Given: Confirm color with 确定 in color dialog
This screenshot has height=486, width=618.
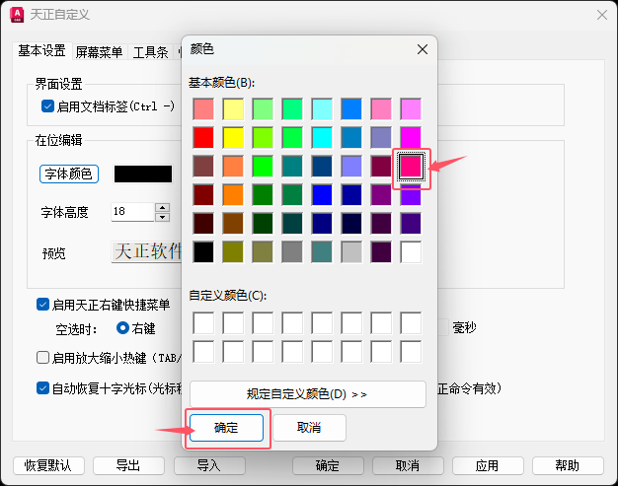Looking at the screenshot, I should coord(227,428).
